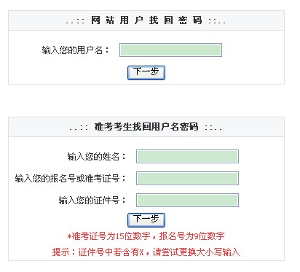300x272 pixels.
Task: Click the 输入您的报名号或准考证号 label
Action: click(71, 179)
